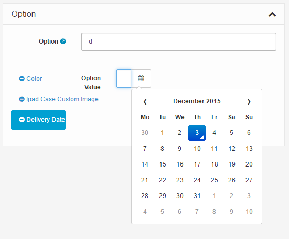The height and width of the screenshot is (239, 289).
Task: Open the Ipad Case Custom Image link
Action: pos(62,99)
